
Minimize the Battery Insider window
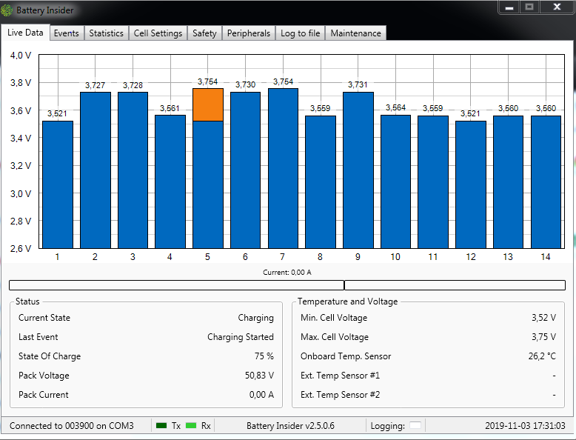tap(507, 7)
